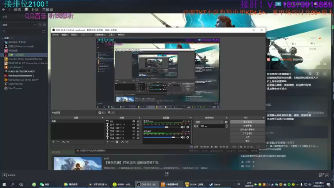Open the scene transition type dropdown
Image resolution: width=334 pixels, height=188 pixels.
click(209, 122)
